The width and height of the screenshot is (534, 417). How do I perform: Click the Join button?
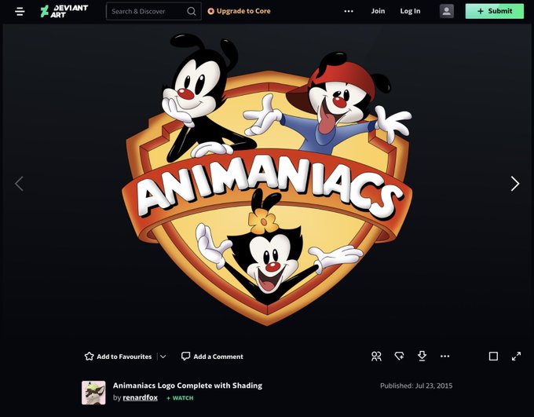pos(378,11)
